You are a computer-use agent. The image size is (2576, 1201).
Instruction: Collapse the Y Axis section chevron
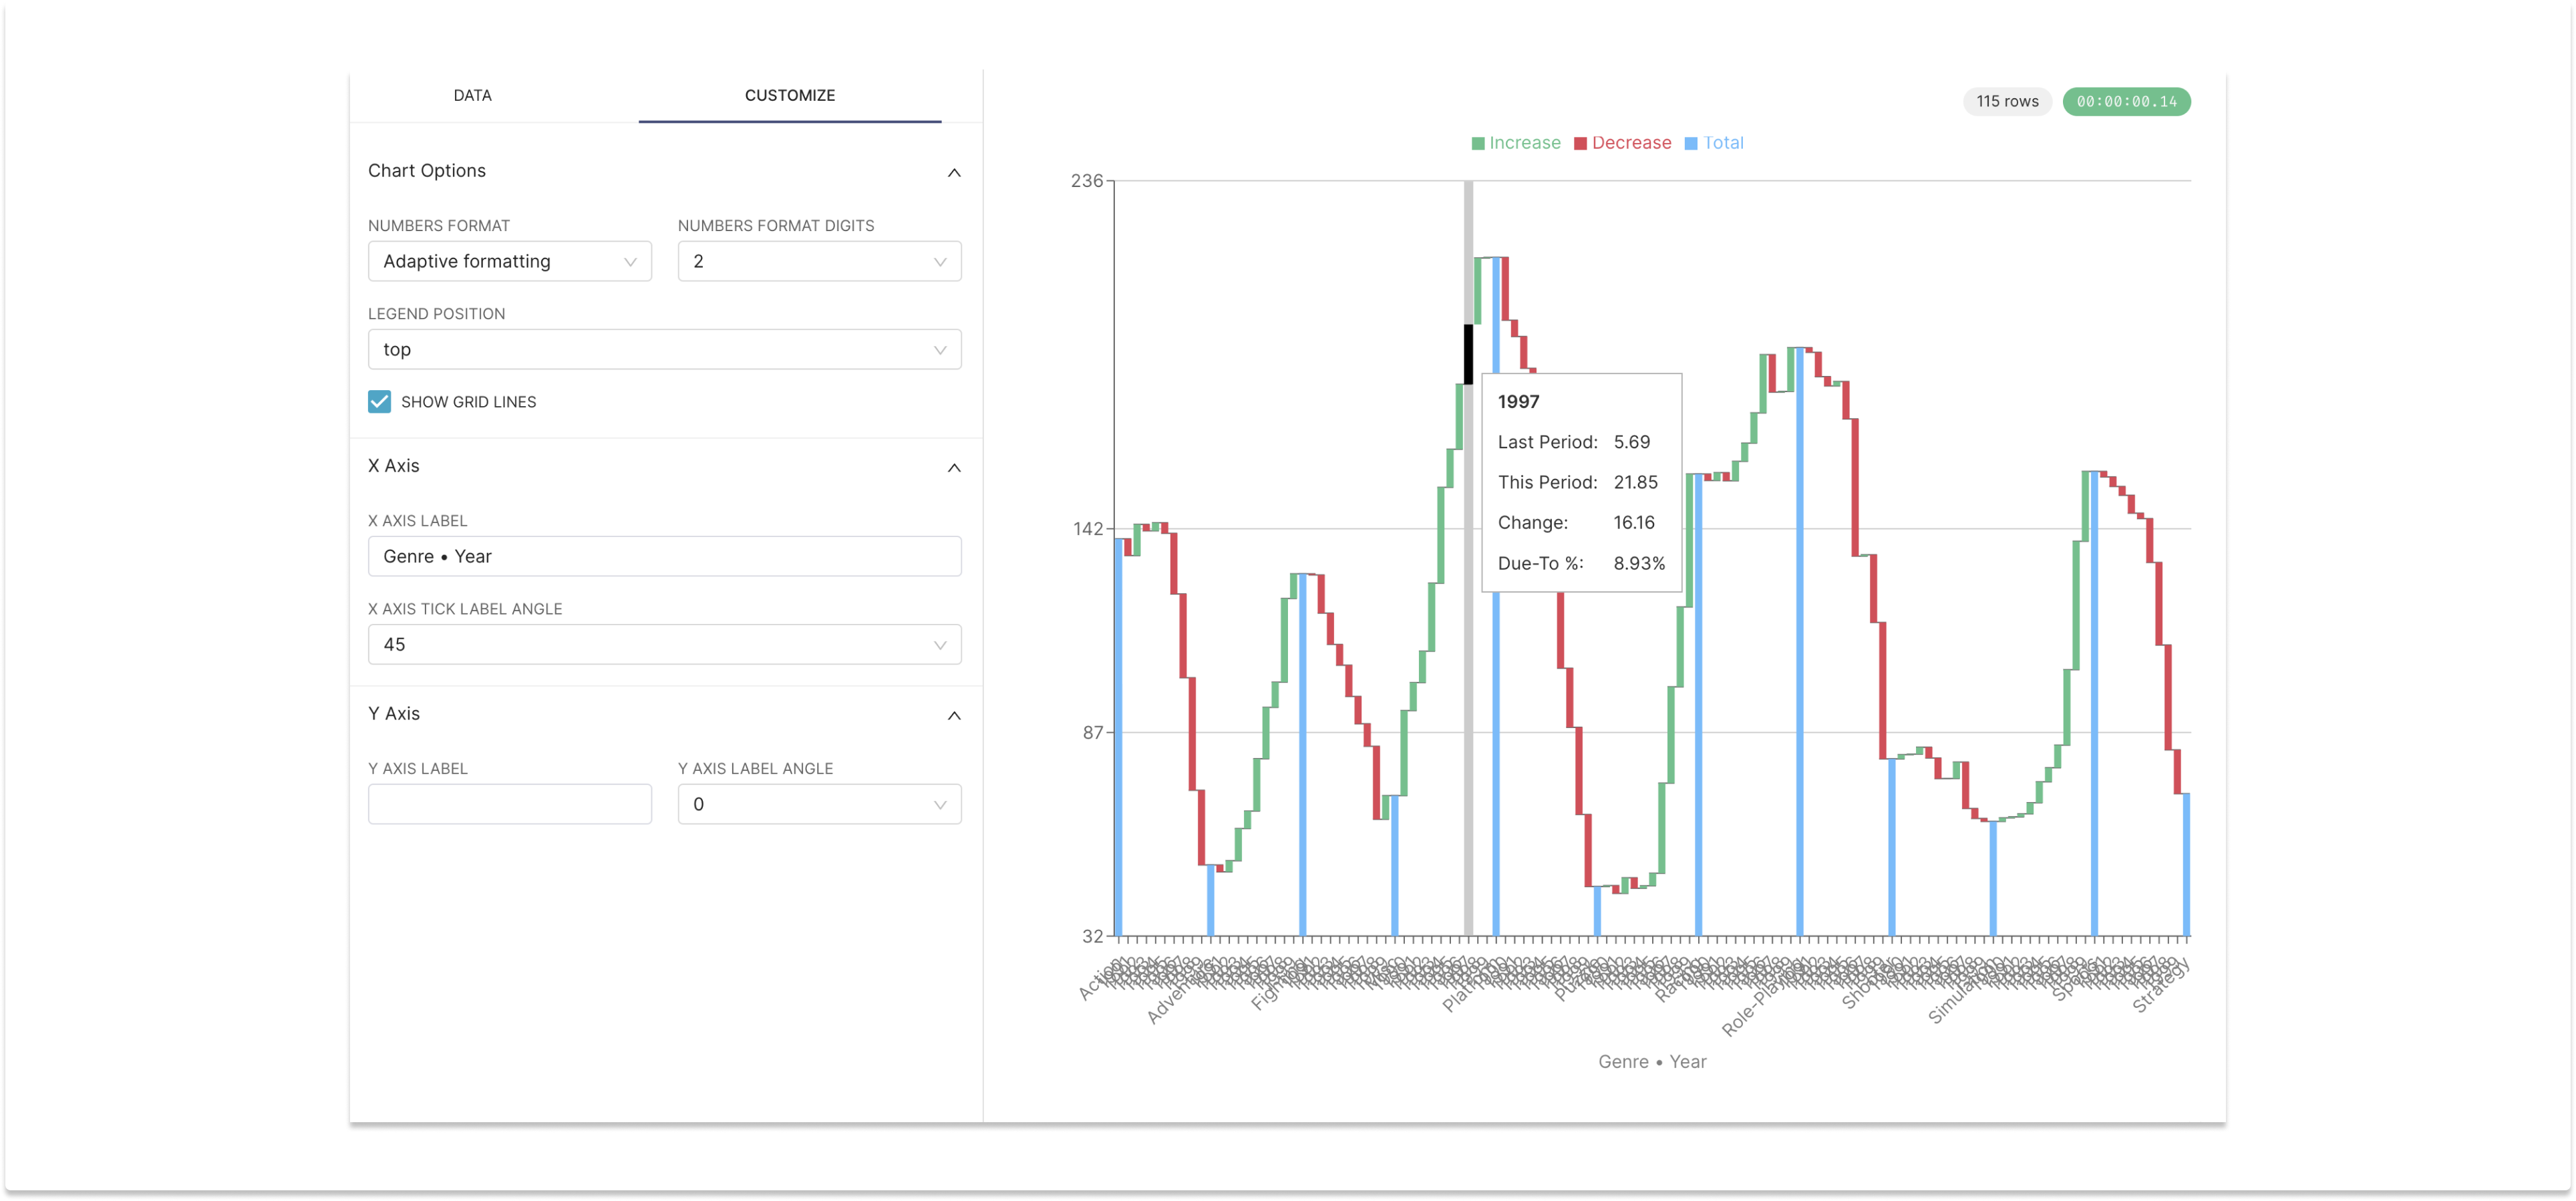click(x=954, y=715)
